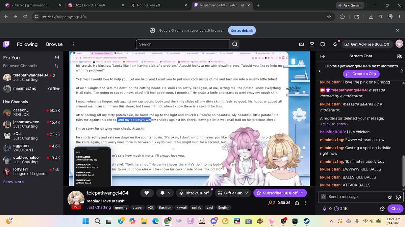
Task: Click the Twitch search field
Action: point(183,44)
